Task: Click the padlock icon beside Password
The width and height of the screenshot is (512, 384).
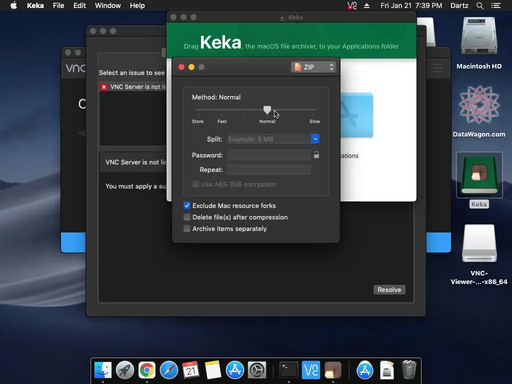Action: tap(316, 155)
